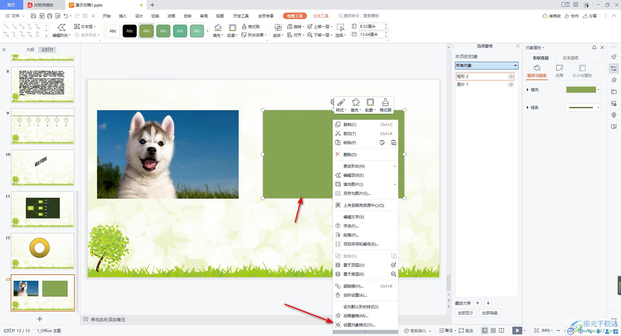Increase shape width with stepper up
This screenshot has width=621, height=336.
[386, 33]
